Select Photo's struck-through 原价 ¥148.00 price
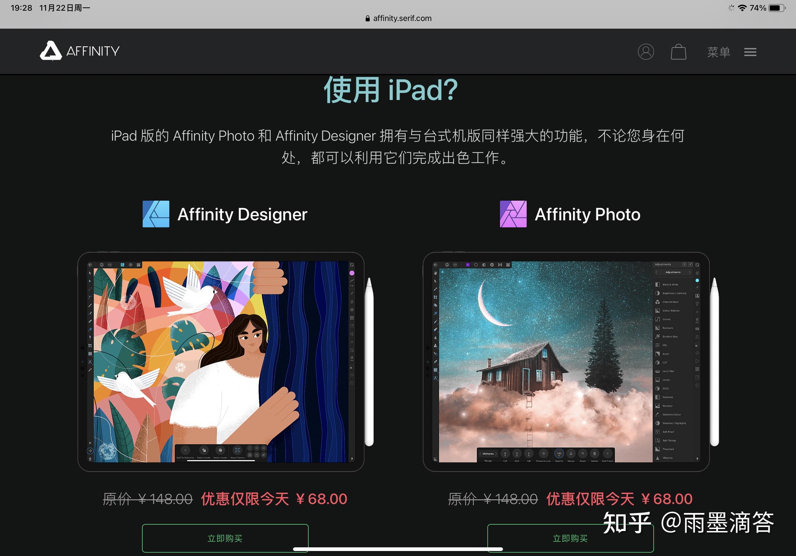796x556 pixels. pos(493,499)
